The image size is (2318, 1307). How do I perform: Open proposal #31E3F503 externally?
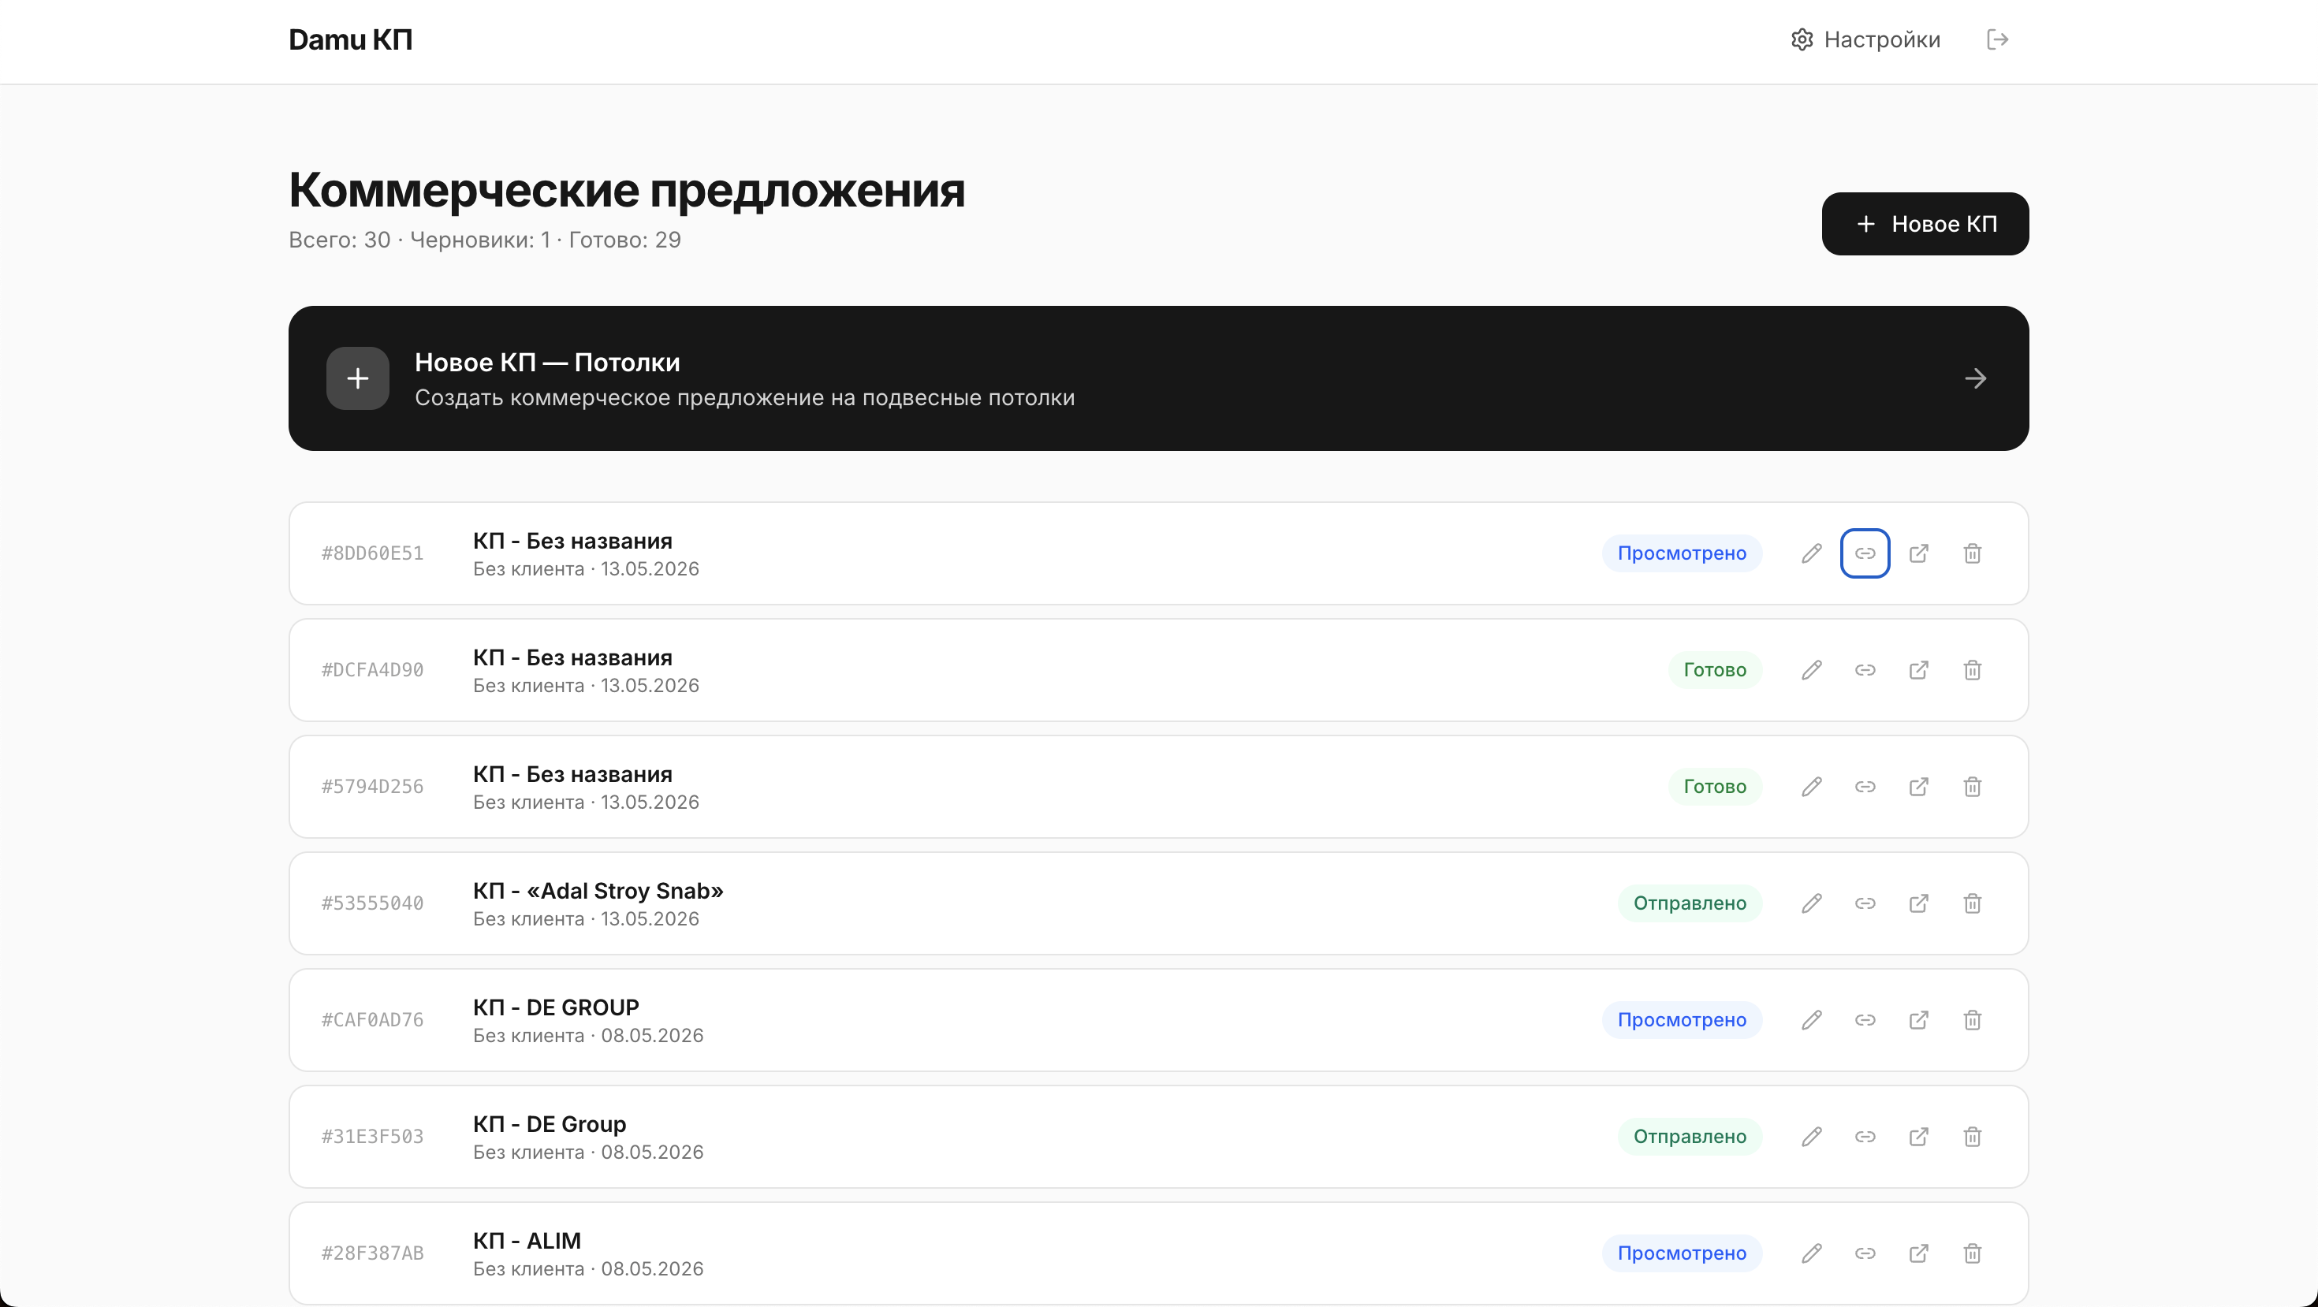pyautogui.click(x=1918, y=1137)
